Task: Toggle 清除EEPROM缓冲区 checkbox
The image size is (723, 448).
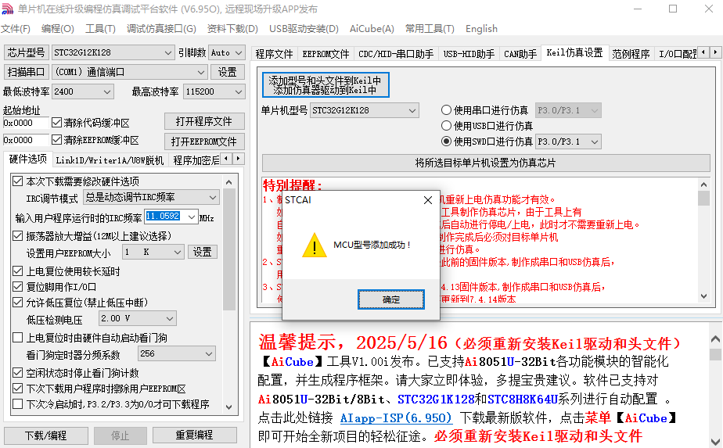Action: (x=56, y=140)
